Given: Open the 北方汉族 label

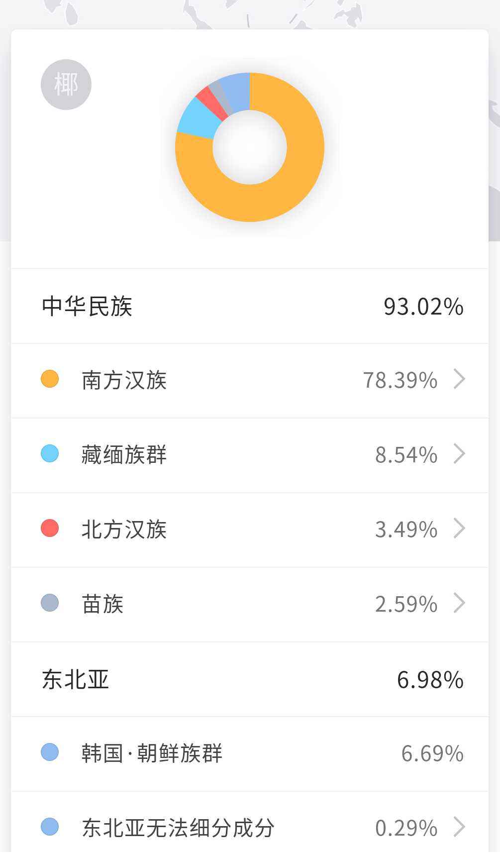Looking at the screenshot, I should coord(124,529).
